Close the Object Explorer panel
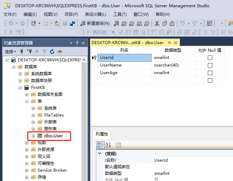 [83, 43]
